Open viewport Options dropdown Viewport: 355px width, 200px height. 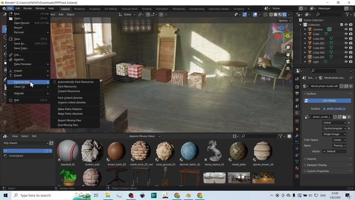tap(285, 21)
